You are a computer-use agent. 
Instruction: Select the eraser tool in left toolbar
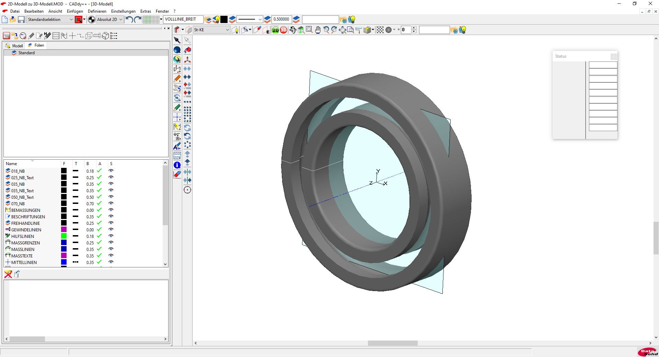(x=177, y=175)
